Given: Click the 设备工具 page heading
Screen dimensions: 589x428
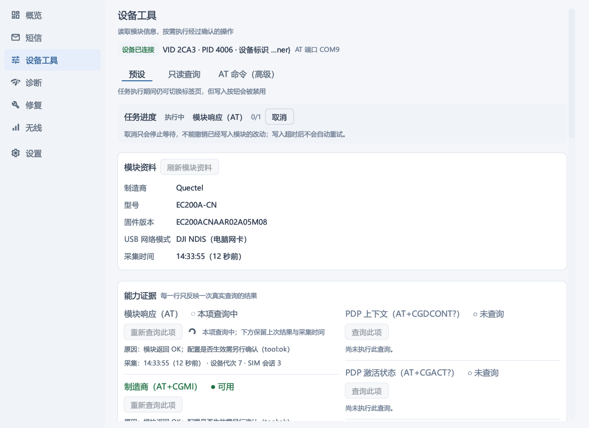Looking at the screenshot, I should click(137, 16).
